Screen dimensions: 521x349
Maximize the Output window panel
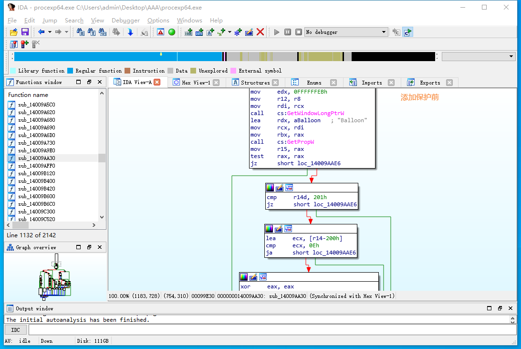pyautogui.click(x=489, y=308)
